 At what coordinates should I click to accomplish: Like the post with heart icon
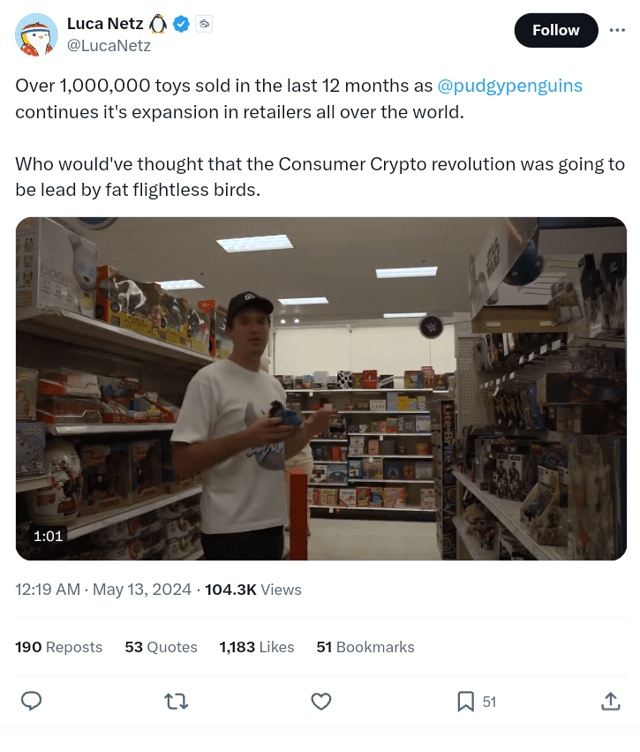pyautogui.click(x=321, y=701)
